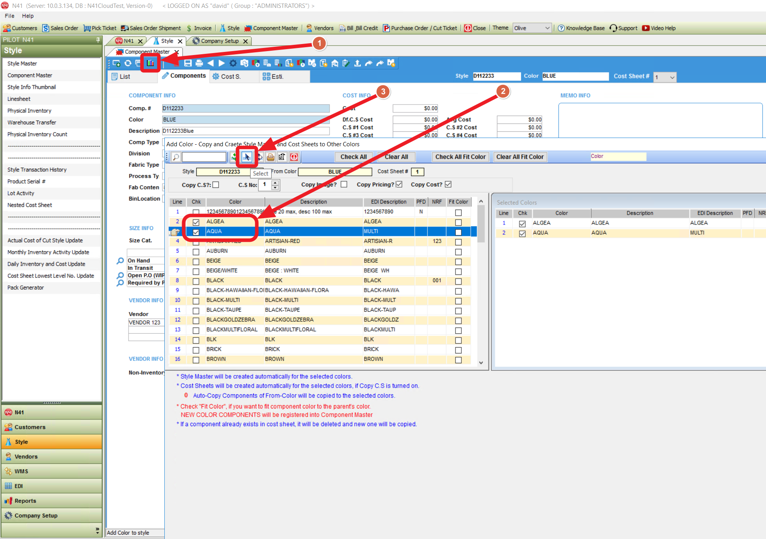Click the refresh icon in component toolbar
This screenshot has width=766, height=539.
pos(128,63)
